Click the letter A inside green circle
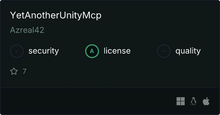This screenshot has height=115, width=220. click(x=92, y=51)
